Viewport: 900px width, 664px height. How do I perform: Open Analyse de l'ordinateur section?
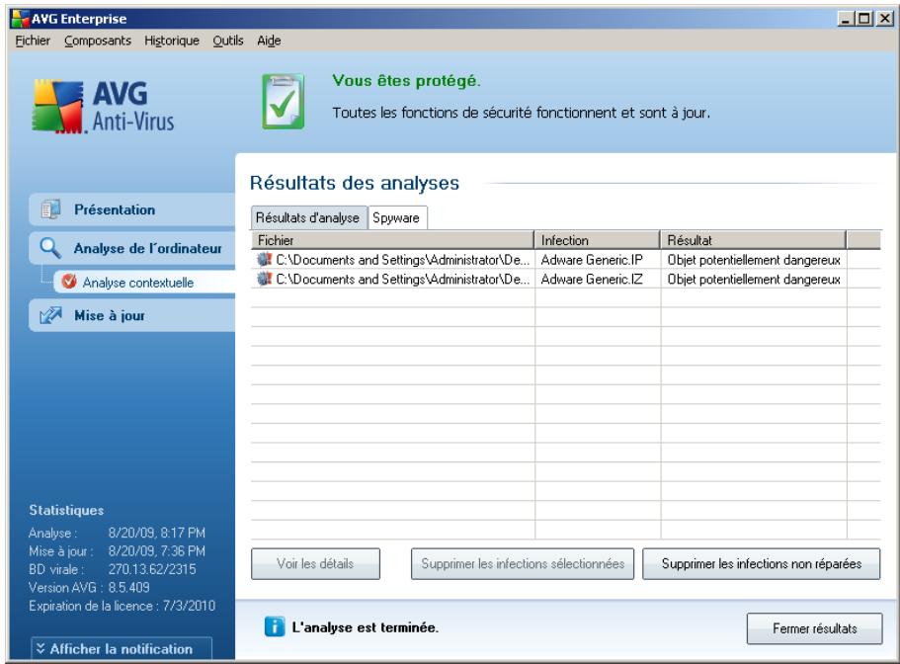tap(132, 248)
